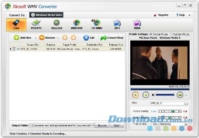Expand the dropdown arrow beside Help

click(x=190, y=15)
